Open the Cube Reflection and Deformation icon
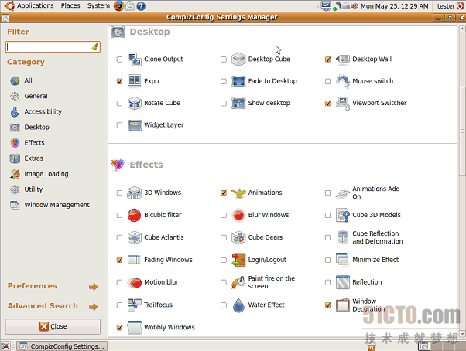The width and height of the screenshot is (466, 351). (343, 237)
